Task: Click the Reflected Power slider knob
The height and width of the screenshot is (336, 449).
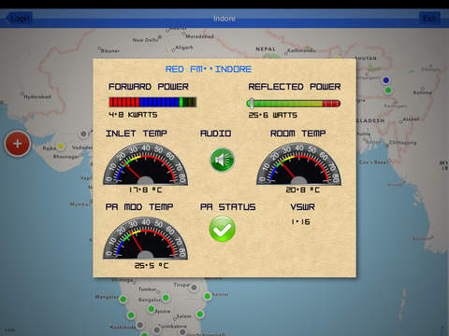Action: tap(251, 104)
